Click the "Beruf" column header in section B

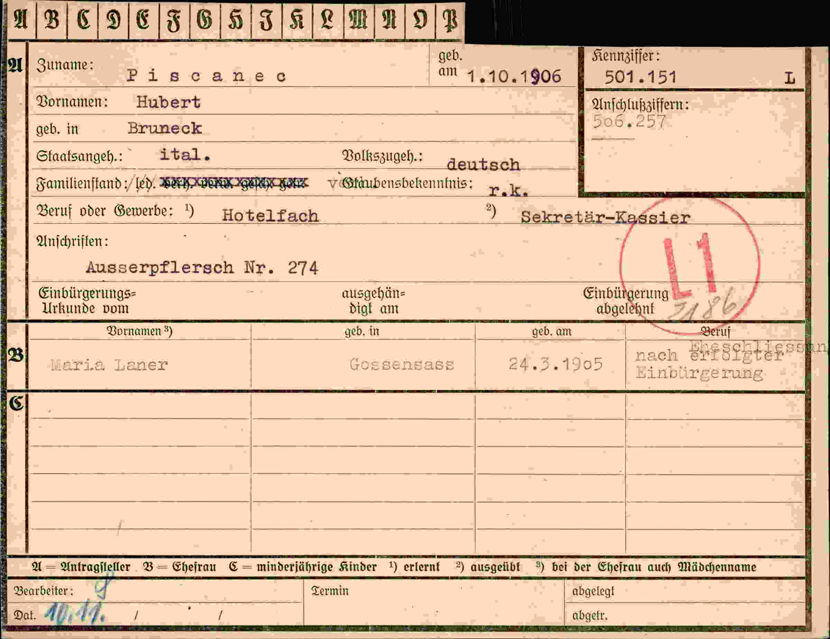[716, 331]
